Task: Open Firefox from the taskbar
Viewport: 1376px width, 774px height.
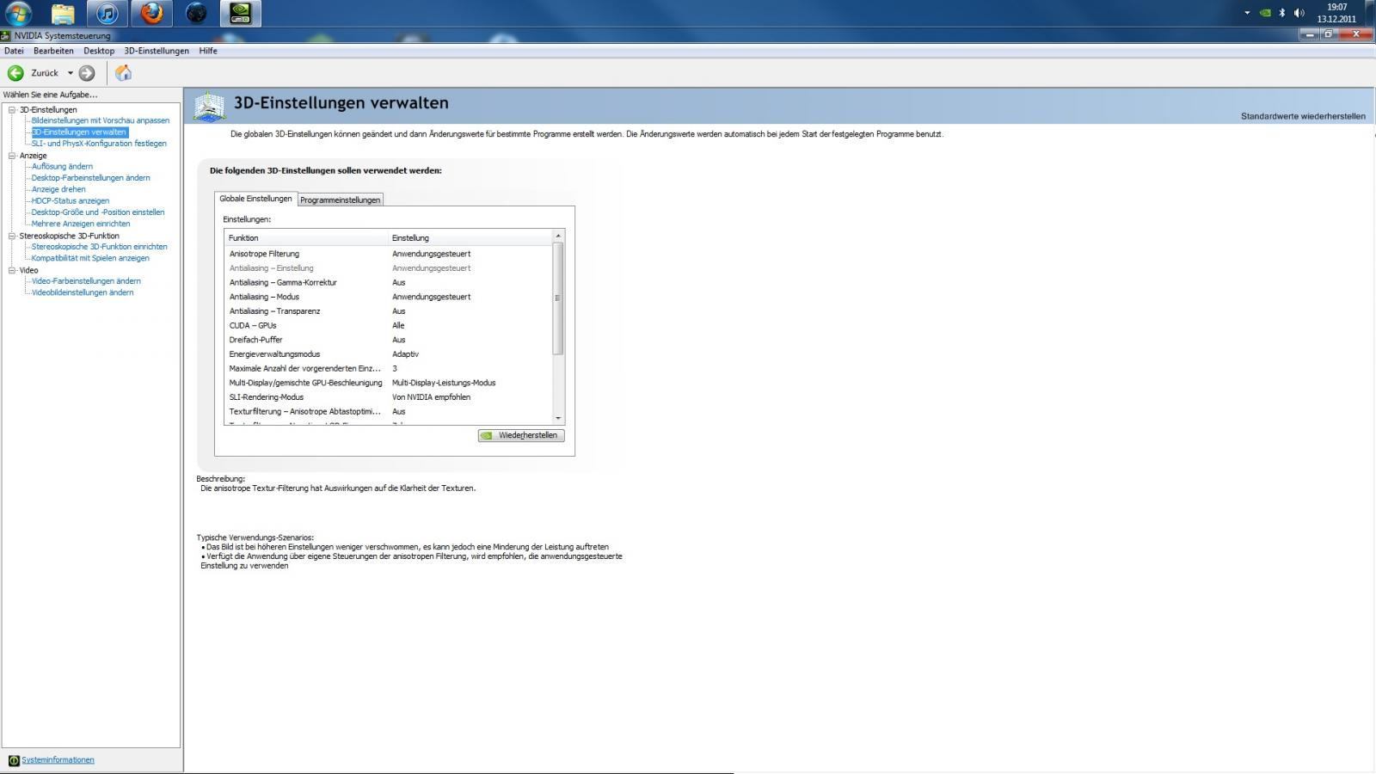Action: 152,14
